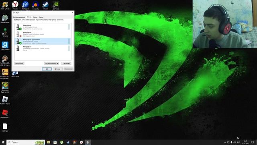This screenshot has width=257, height=145.
Task: Open File Explorer from the taskbar
Action: tap(49, 142)
